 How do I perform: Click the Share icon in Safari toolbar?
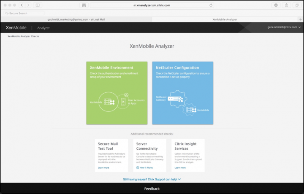pyautogui.click(x=286, y=5)
